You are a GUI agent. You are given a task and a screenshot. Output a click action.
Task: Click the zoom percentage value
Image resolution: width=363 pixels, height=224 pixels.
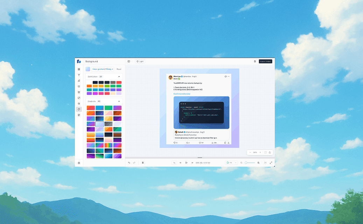click(255, 153)
